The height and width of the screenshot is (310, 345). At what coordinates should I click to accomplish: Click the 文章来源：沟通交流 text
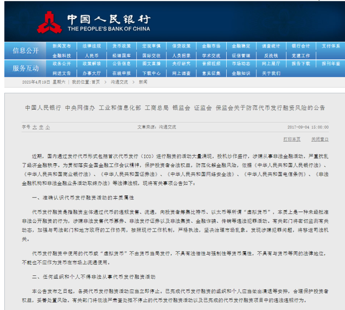[157, 127]
